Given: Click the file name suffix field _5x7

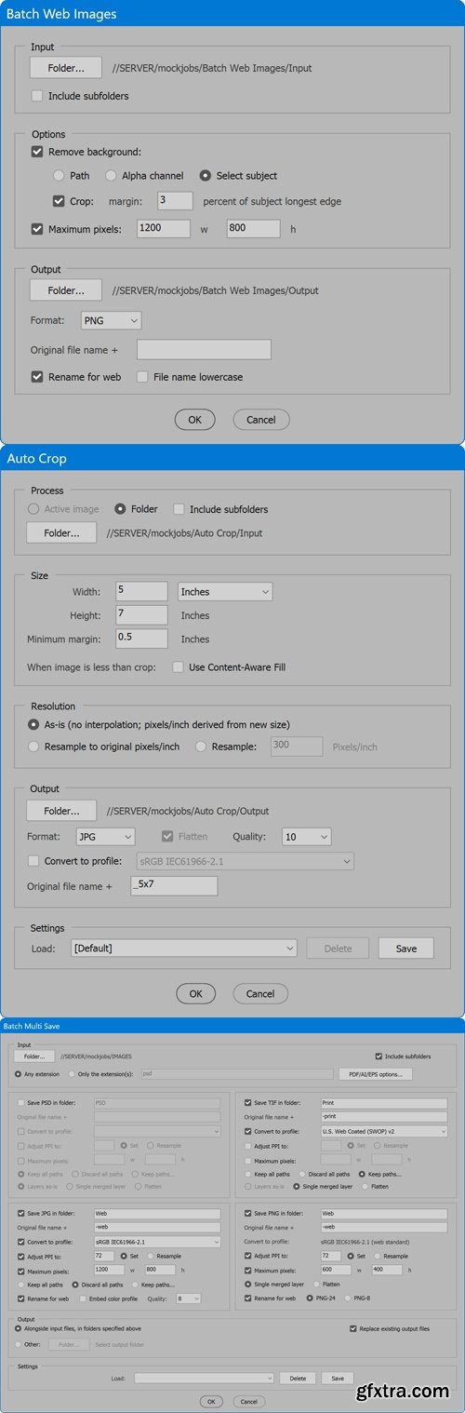Looking at the screenshot, I should pos(174,886).
